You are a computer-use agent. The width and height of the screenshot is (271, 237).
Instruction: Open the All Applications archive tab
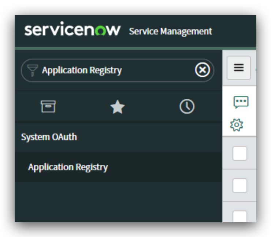pyautogui.click(x=48, y=106)
